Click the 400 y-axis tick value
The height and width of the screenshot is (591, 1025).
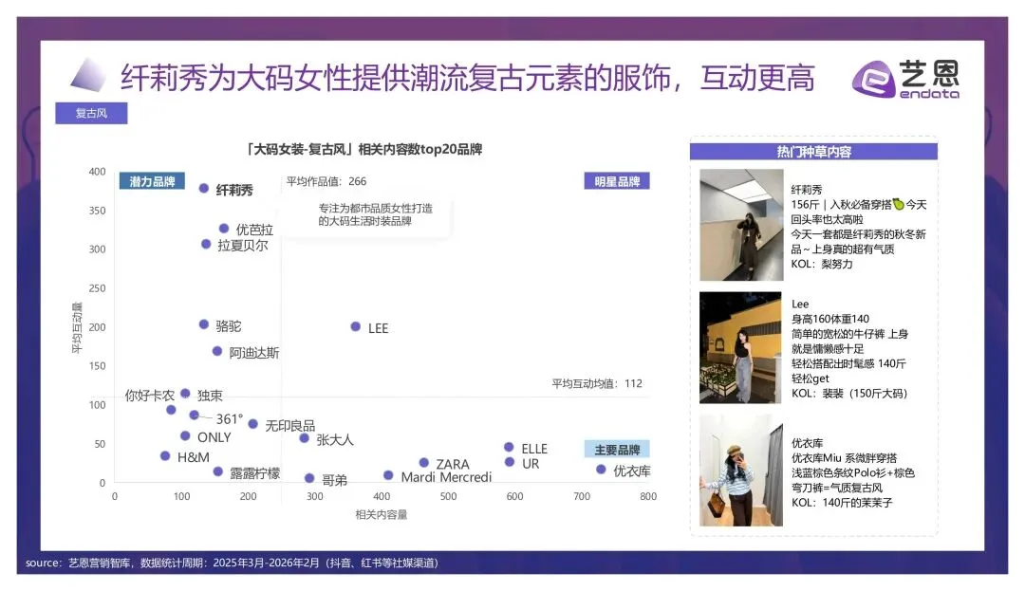tap(98, 171)
